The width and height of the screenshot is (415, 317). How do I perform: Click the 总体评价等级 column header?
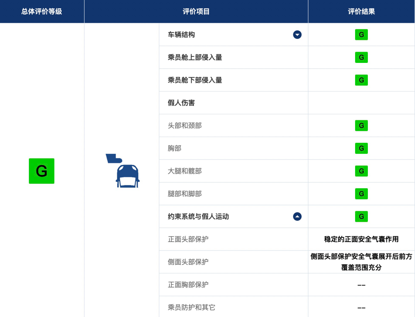tap(42, 11)
